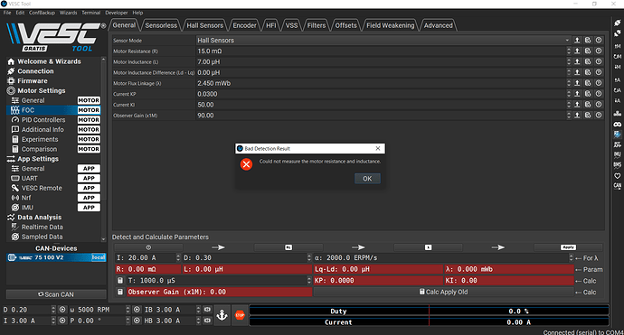Close the Bad Detection Result dialog
Viewport: 624px width, 335px height.
378,148
